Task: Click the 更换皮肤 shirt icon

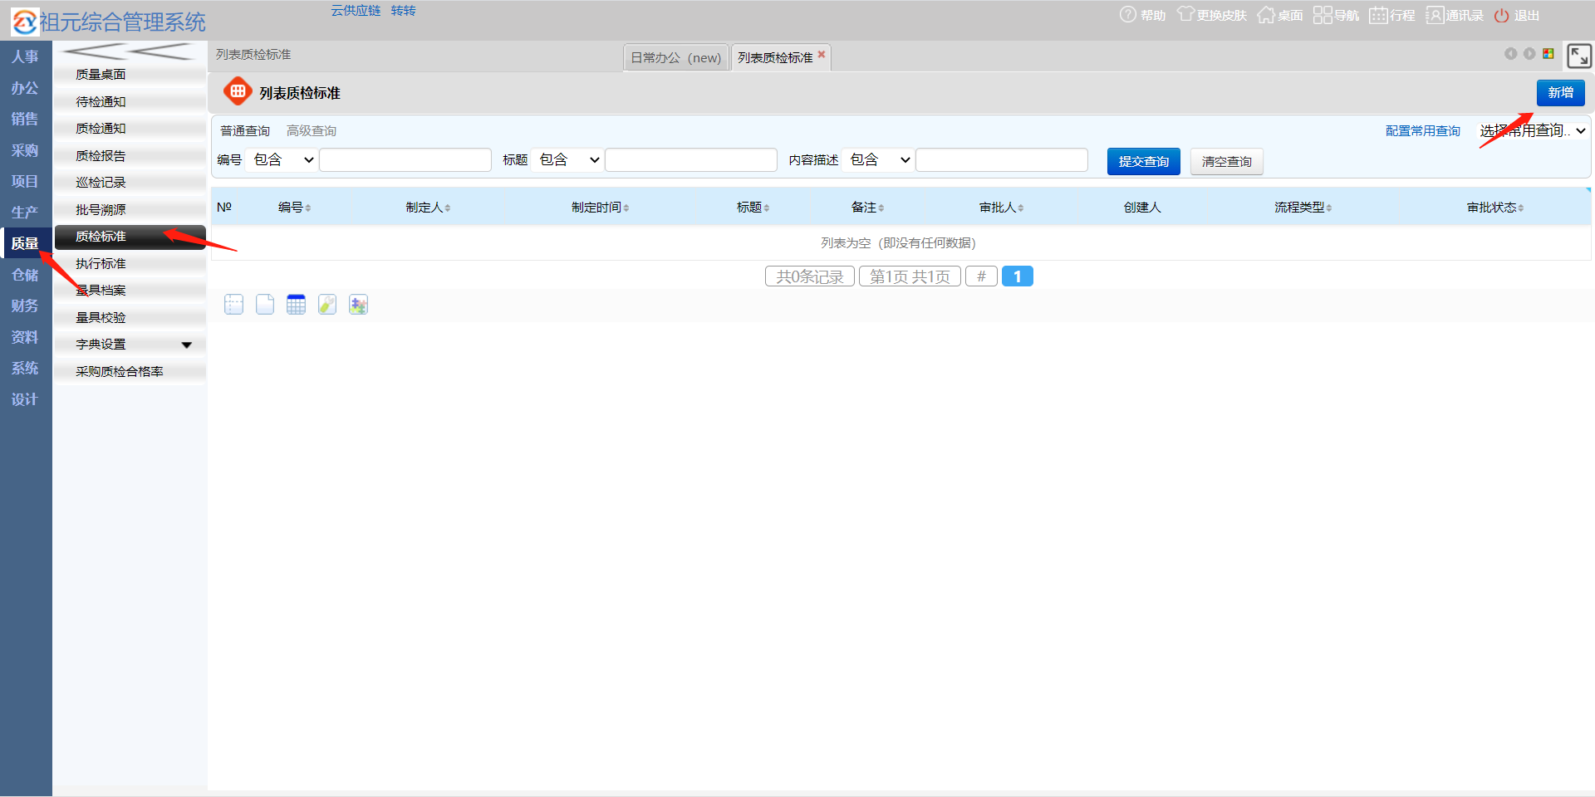Action: pyautogui.click(x=1185, y=15)
